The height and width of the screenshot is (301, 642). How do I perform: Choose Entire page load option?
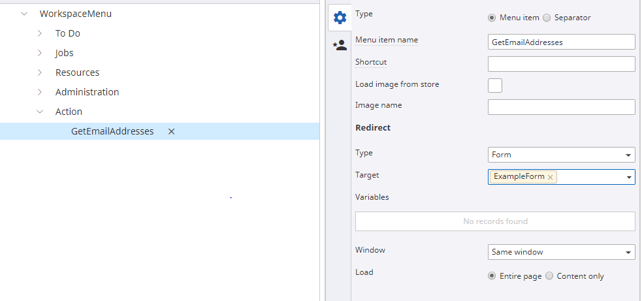click(492, 276)
